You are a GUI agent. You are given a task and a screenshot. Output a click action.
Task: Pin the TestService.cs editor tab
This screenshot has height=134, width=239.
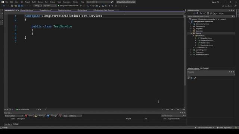16,10
